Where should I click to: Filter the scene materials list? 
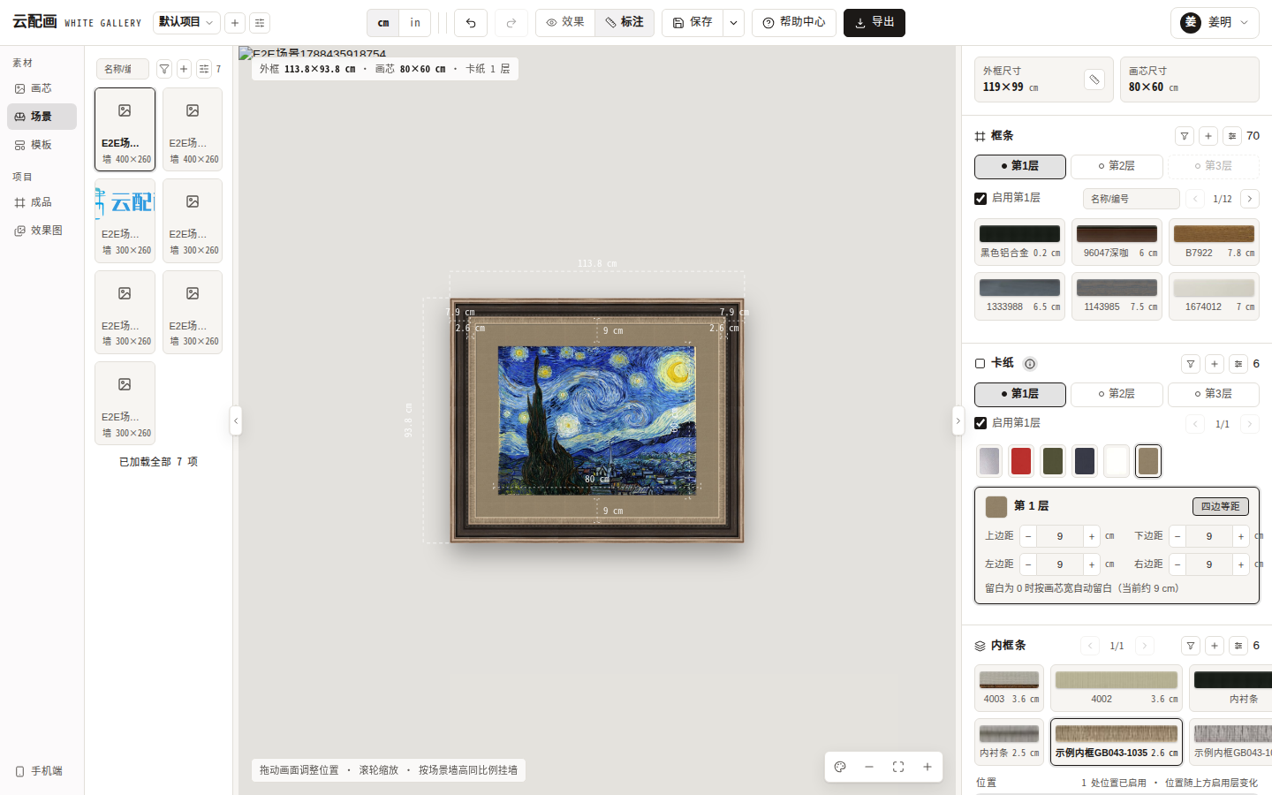pyautogui.click(x=164, y=69)
